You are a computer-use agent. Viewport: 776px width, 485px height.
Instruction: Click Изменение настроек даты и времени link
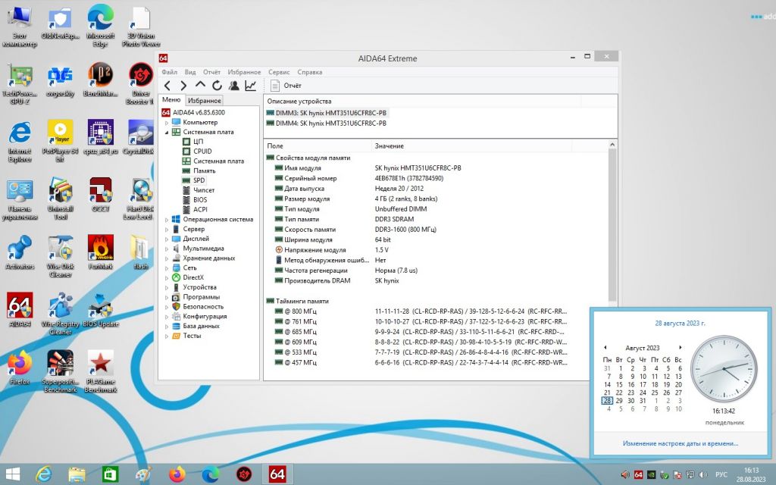(x=680, y=443)
